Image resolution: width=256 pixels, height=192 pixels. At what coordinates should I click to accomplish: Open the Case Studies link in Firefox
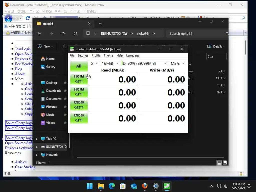(25, 167)
